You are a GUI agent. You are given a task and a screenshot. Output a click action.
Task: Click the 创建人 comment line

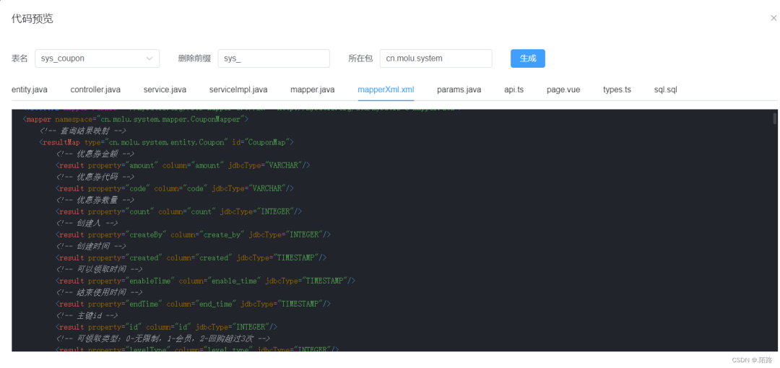[87, 223]
